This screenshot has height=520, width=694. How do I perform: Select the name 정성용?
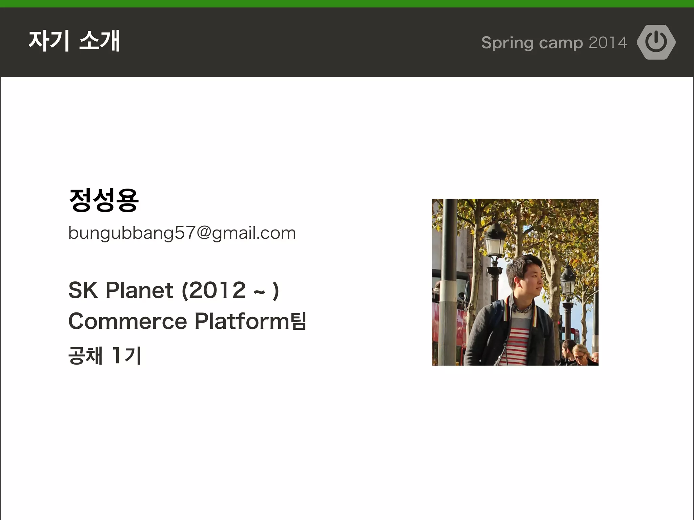pyautogui.click(x=103, y=200)
